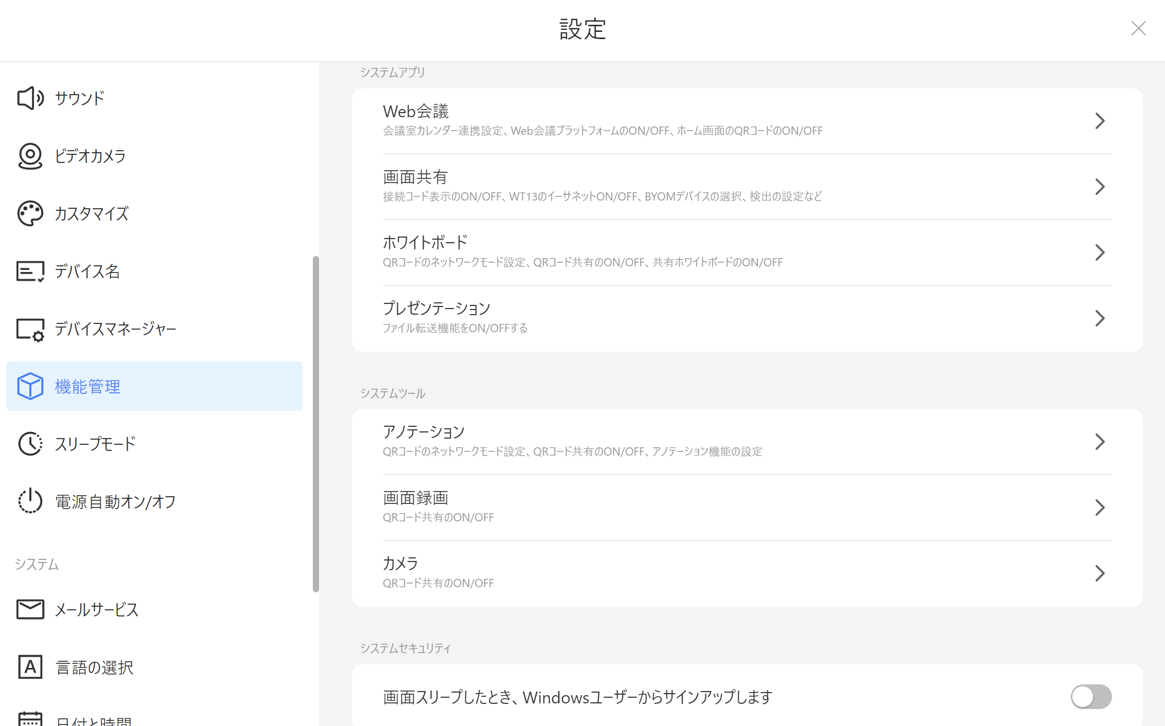Viewport: 1165px width, 726px height.
Task: Open the アノテーション chevron arrow
Action: click(1100, 442)
